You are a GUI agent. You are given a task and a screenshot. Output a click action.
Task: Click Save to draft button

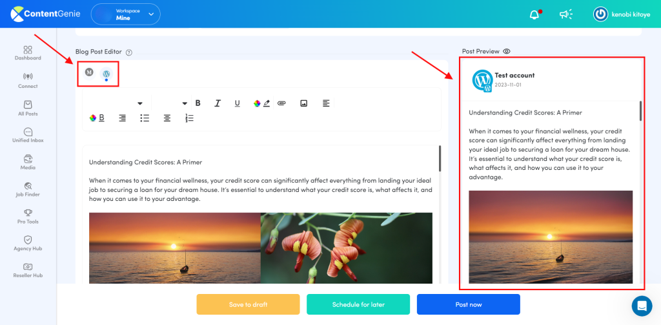pos(248,304)
